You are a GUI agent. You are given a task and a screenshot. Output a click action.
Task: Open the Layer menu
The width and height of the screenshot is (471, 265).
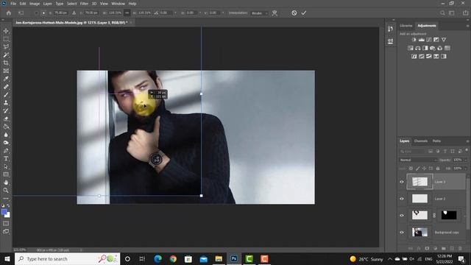tap(47, 4)
